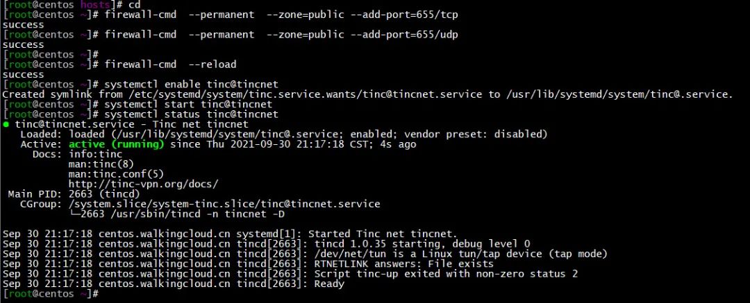Click the http://tinc-vpn.org/docs/ URL

(143, 184)
